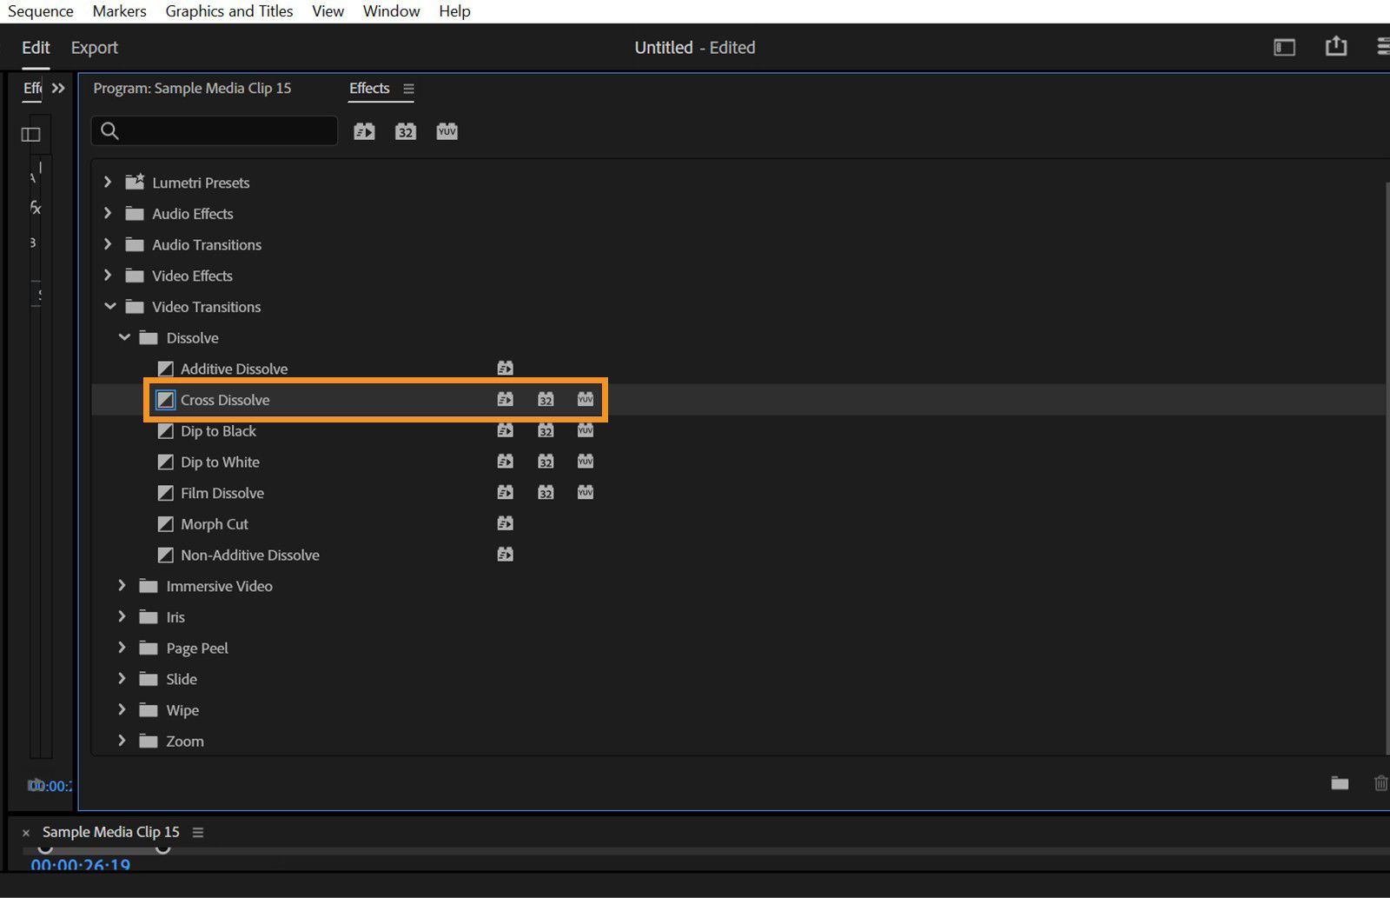Open the Effects panel menu

(408, 88)
